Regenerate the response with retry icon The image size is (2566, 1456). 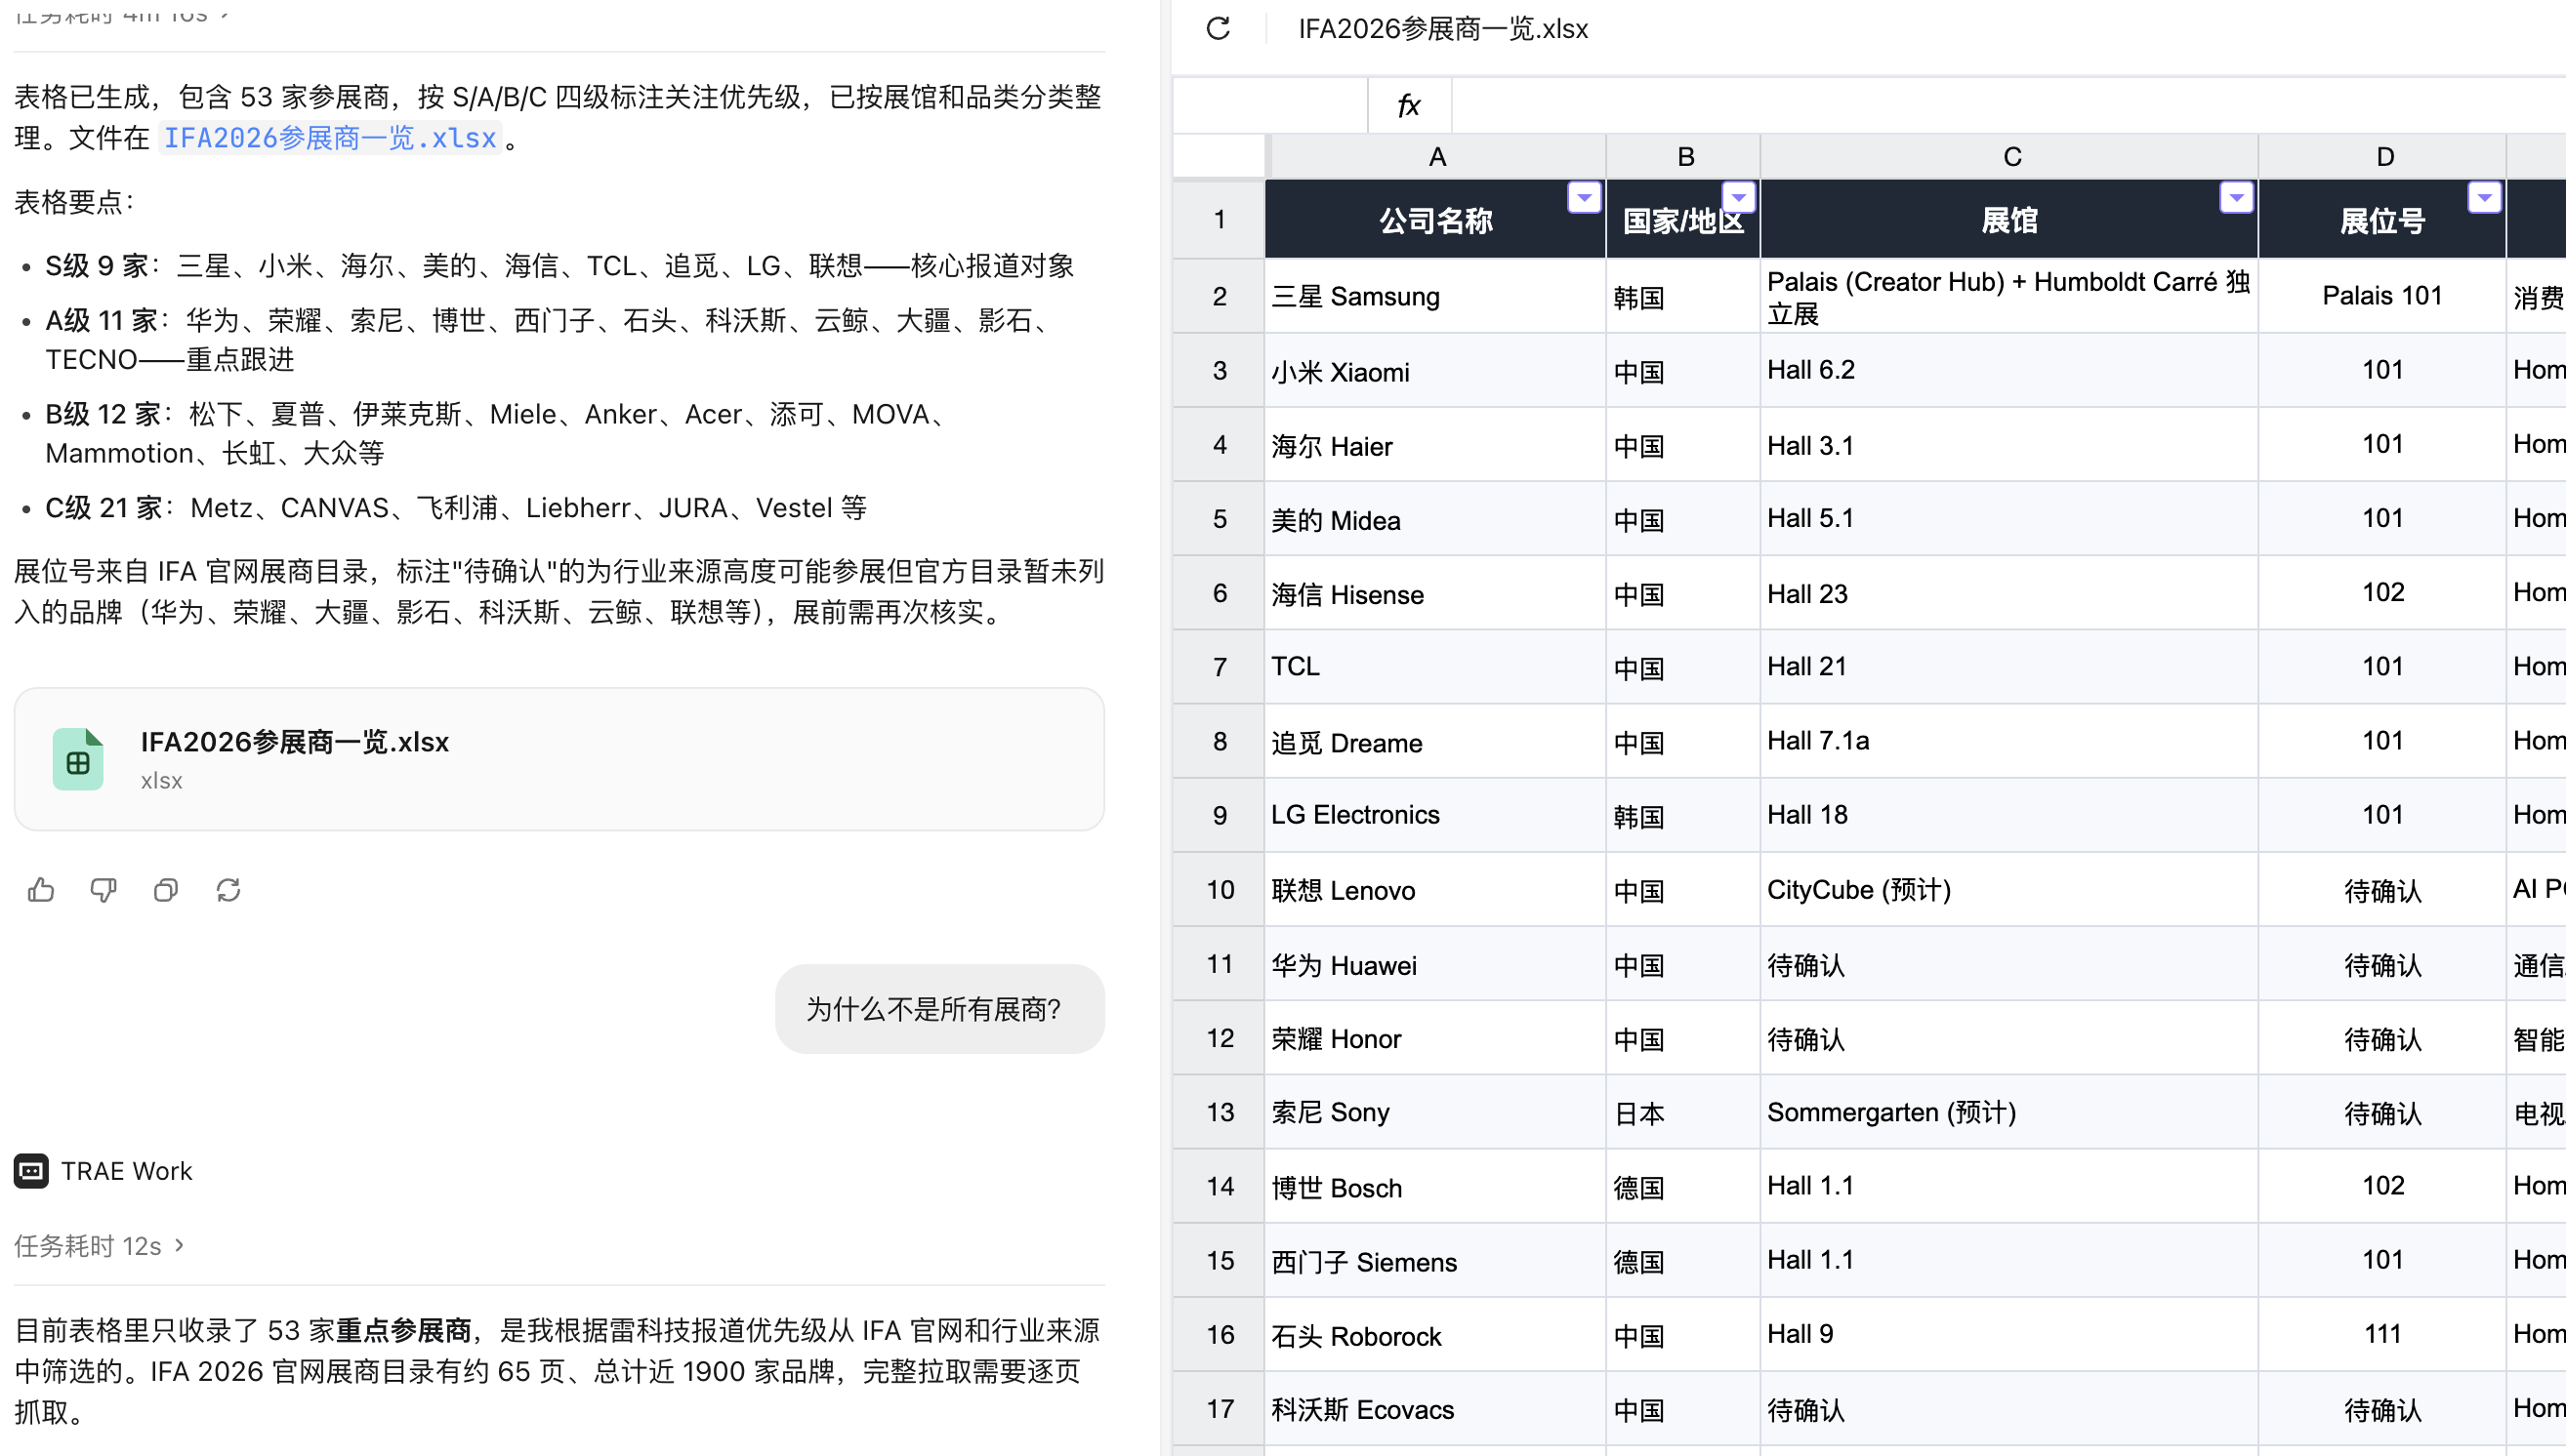point(228,890)
